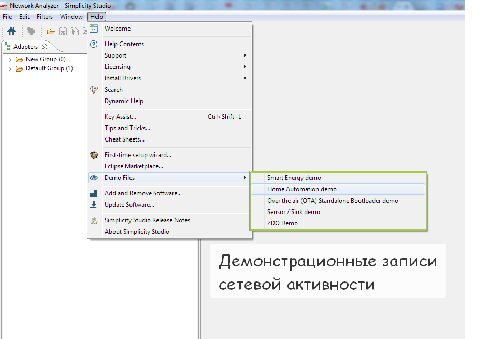Open the Window menu
This screenshot has height=339, width=504.
[71, 17]
